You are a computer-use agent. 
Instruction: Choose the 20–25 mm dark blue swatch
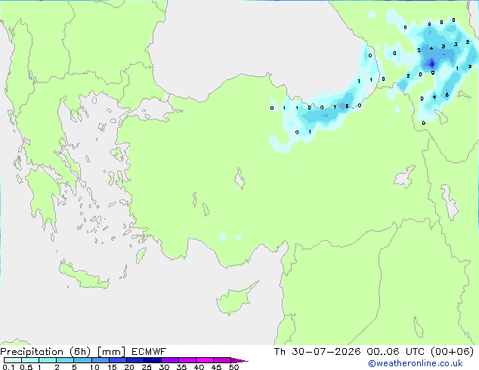tap(135, 360)
